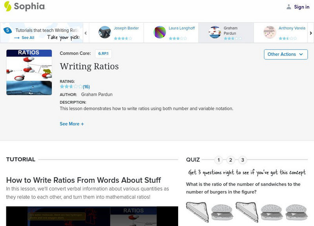This screenshot has height=226, width=314.
Task: Choose Graham Pardun's tutorial avatar
Action: pos(215,32)
